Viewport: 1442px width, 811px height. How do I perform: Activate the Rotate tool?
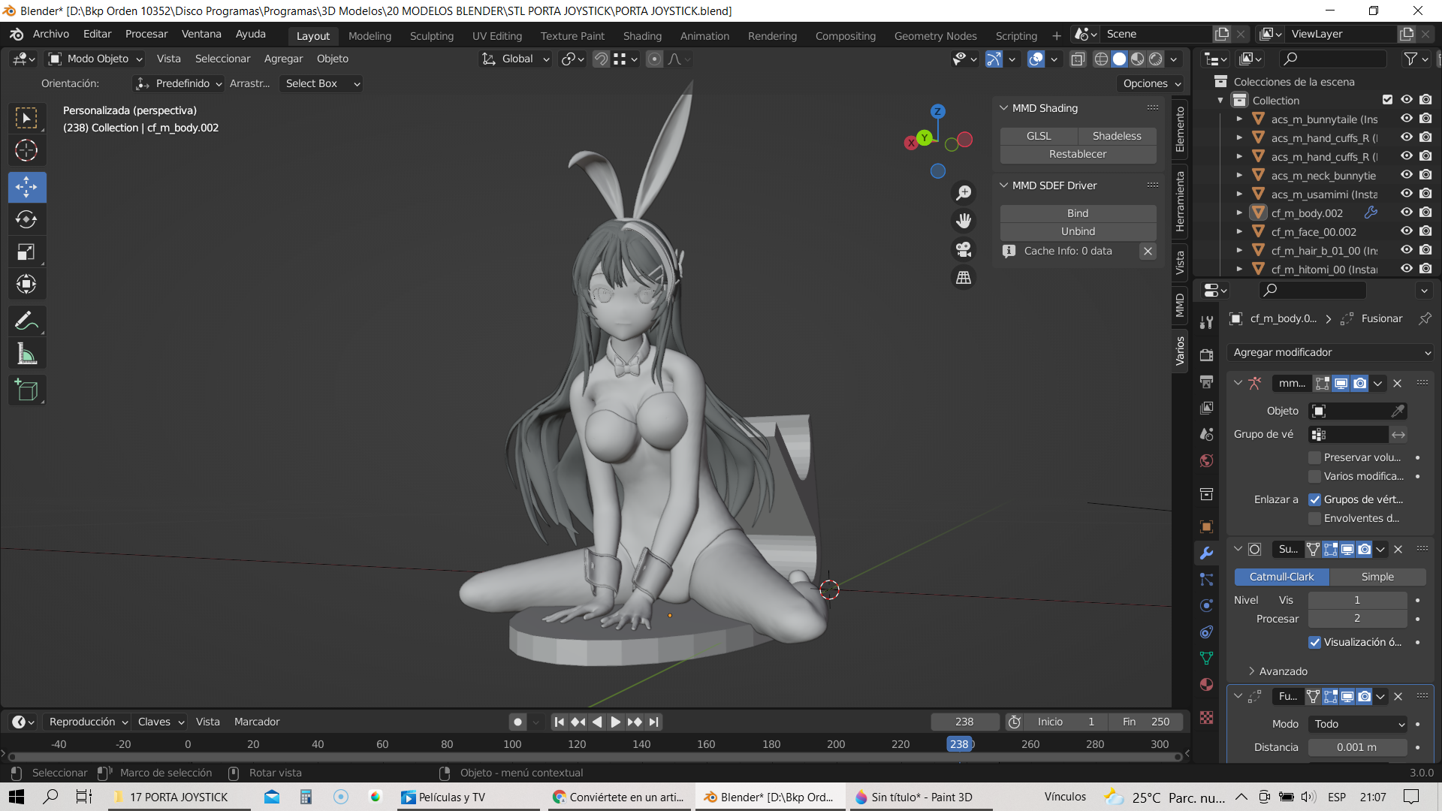(26, 219)
